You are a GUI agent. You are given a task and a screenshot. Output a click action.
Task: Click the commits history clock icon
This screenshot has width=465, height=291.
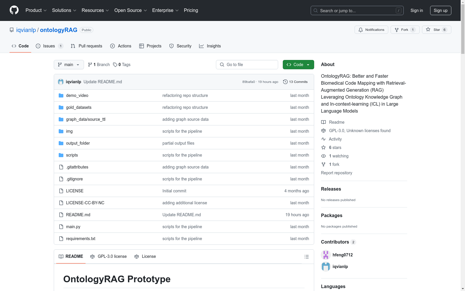[x=285, y=82]
